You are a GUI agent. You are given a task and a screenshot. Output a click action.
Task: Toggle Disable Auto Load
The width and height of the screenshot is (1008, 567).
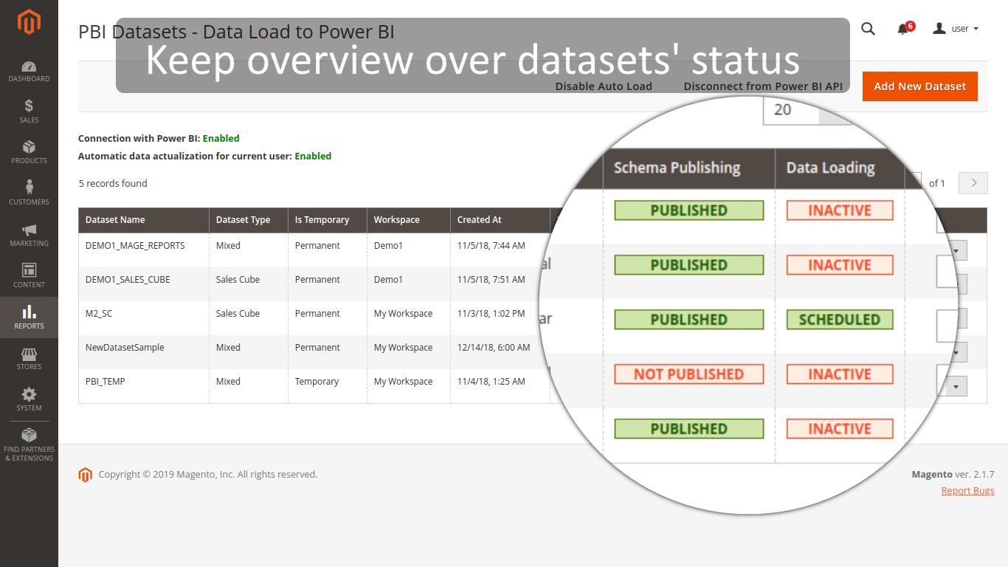coord(604,86)
